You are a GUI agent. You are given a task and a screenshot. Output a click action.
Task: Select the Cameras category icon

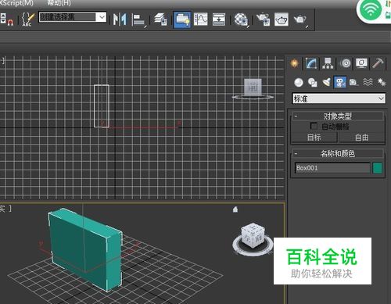pos(340,83)
